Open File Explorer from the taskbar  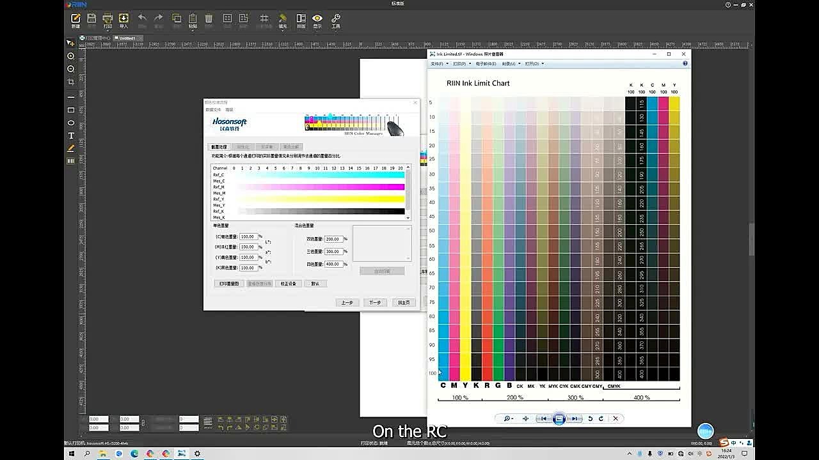coord(103,454)
